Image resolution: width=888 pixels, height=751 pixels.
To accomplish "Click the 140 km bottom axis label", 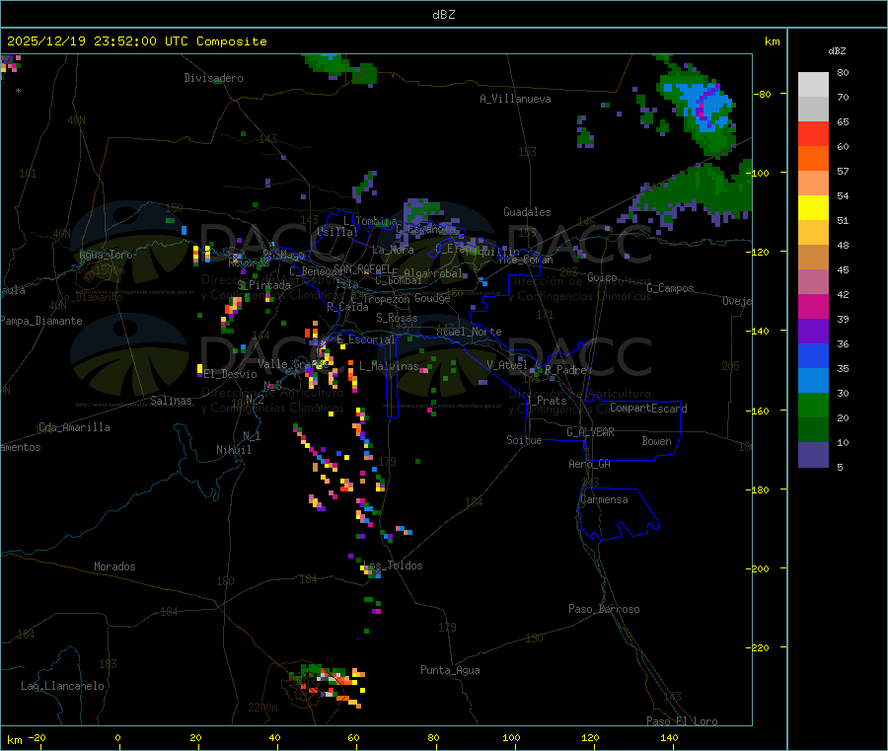I will [x=669, y=737].
